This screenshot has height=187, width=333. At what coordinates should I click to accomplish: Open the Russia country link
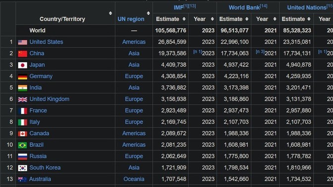click(x=38, y=156)
